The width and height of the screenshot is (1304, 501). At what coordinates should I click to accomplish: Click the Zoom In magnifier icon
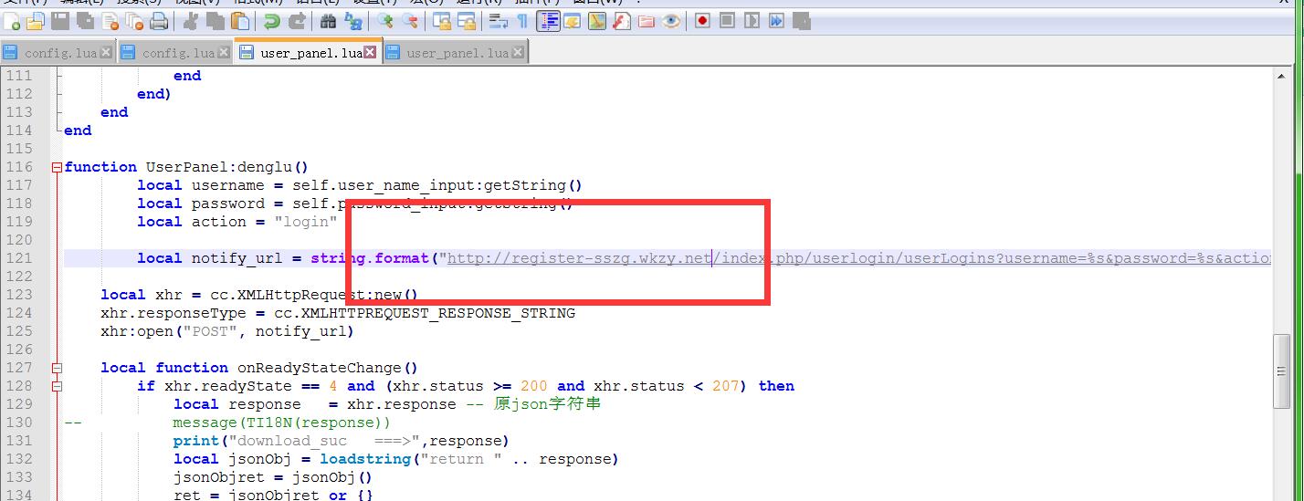pos(385,21)
